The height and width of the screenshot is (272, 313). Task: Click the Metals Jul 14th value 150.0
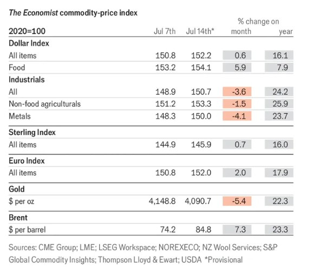tap(201, 116)
